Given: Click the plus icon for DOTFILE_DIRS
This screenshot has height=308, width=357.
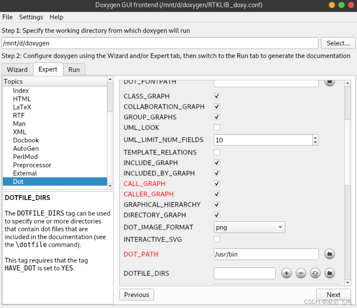Looking at the screenshot, I should tap(287, 273).
